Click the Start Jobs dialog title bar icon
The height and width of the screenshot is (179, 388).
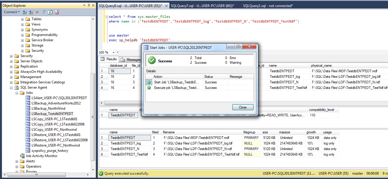146,47
